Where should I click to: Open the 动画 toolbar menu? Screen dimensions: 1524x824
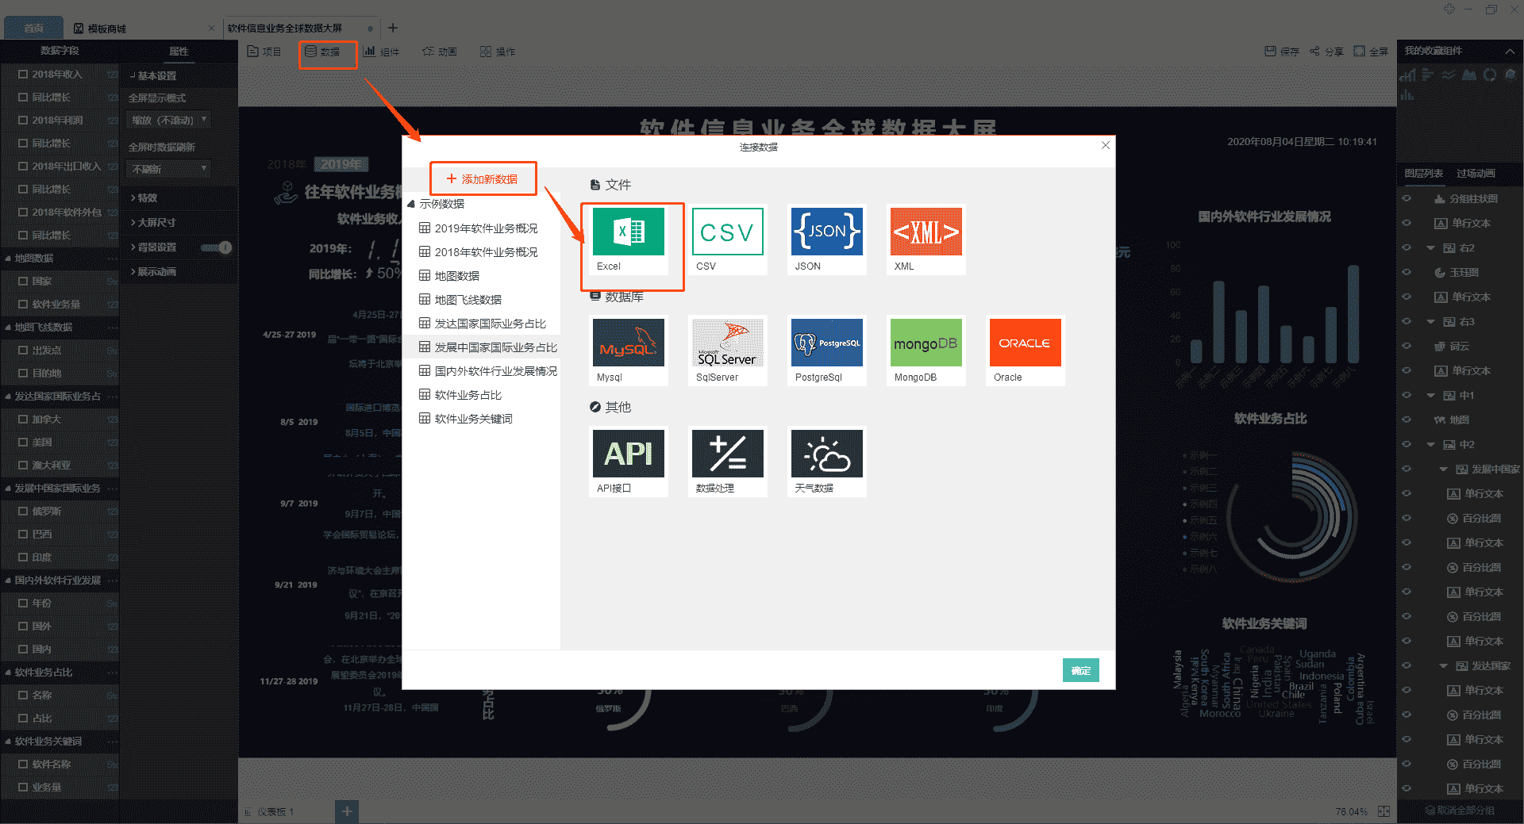tap(440, 52)
